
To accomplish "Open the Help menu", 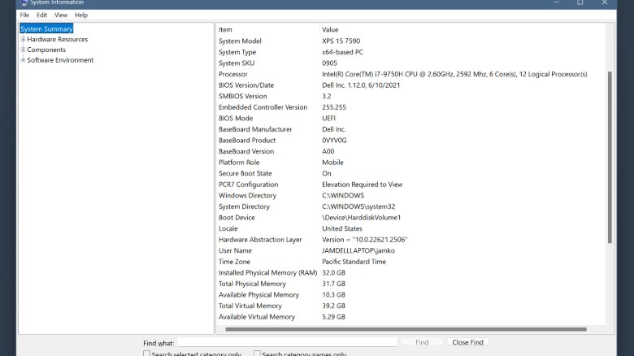I will [81, 15].
